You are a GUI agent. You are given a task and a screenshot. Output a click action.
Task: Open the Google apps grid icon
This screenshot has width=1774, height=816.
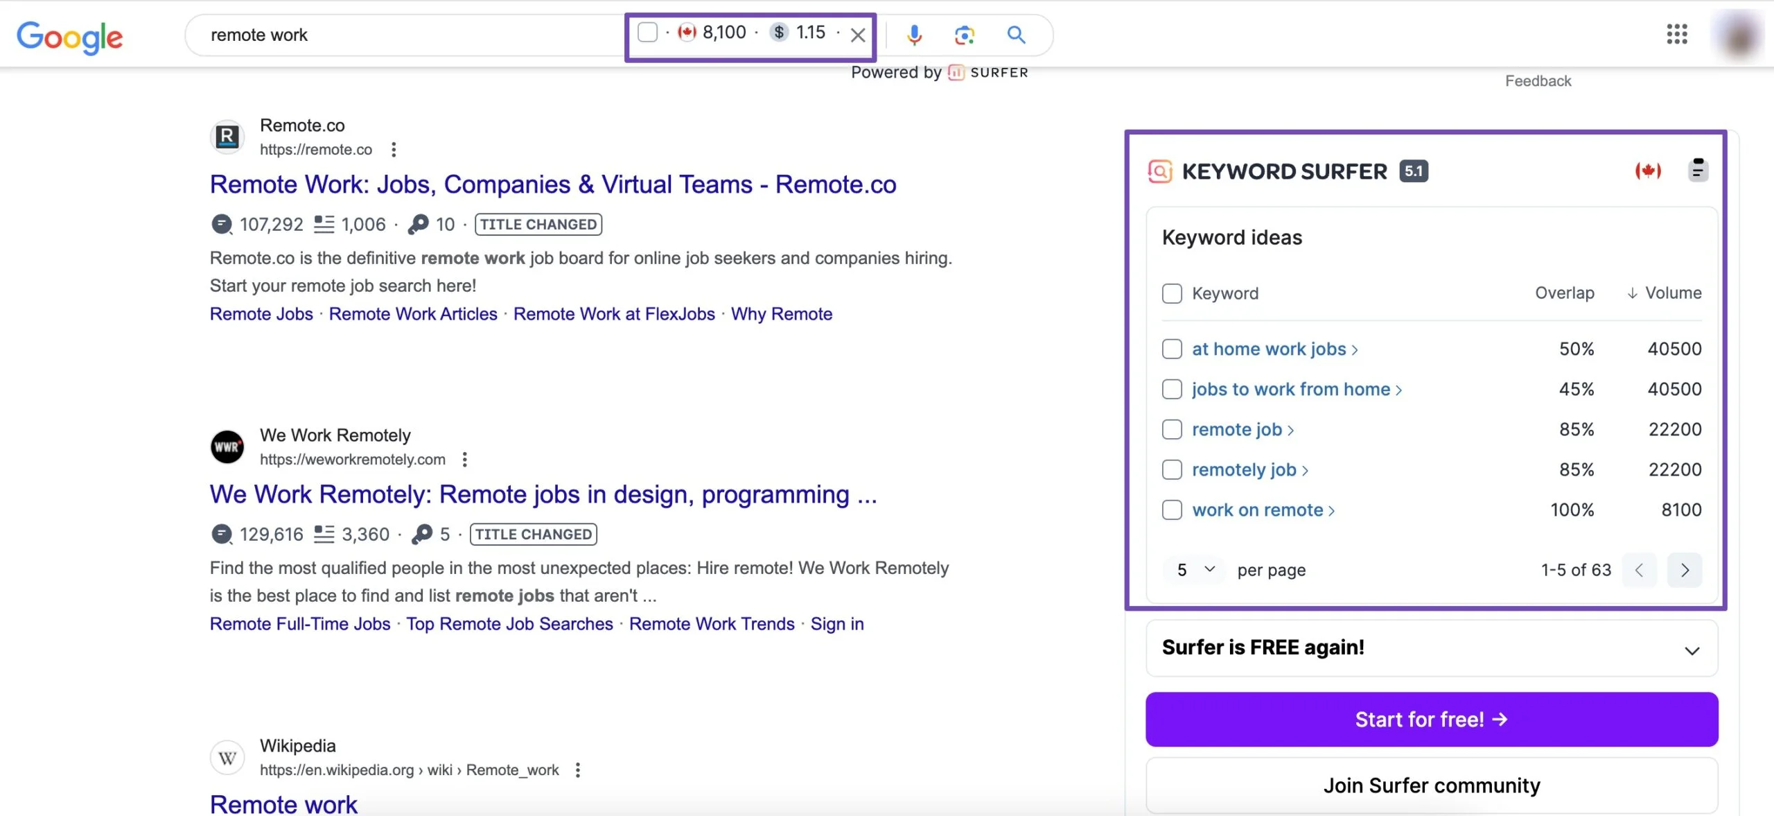click(1676, 34)
